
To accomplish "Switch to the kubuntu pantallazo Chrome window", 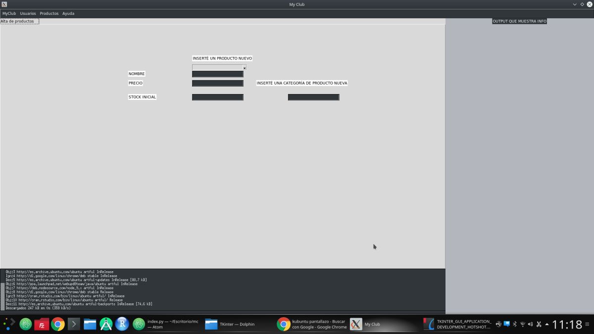I will coord(312,324).
